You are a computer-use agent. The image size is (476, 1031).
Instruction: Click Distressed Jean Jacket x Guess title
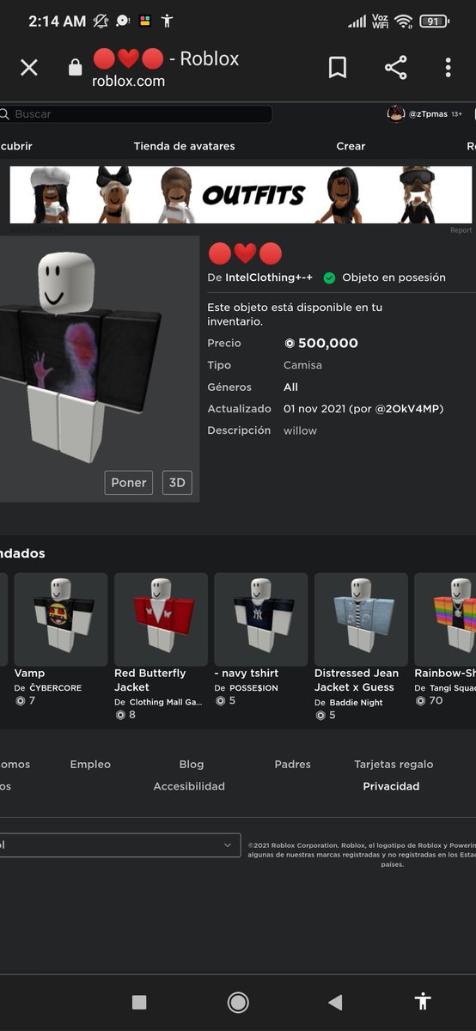click(354, 680)
